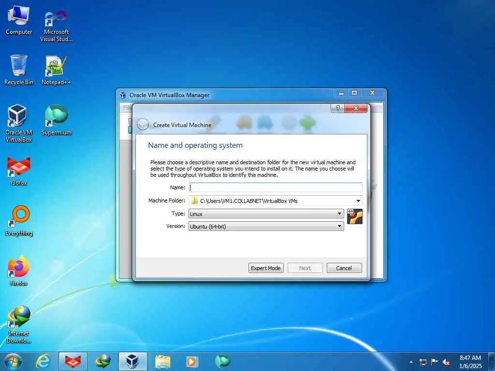
Task: Open the Computer desktop icon
Action: [19, 20]
